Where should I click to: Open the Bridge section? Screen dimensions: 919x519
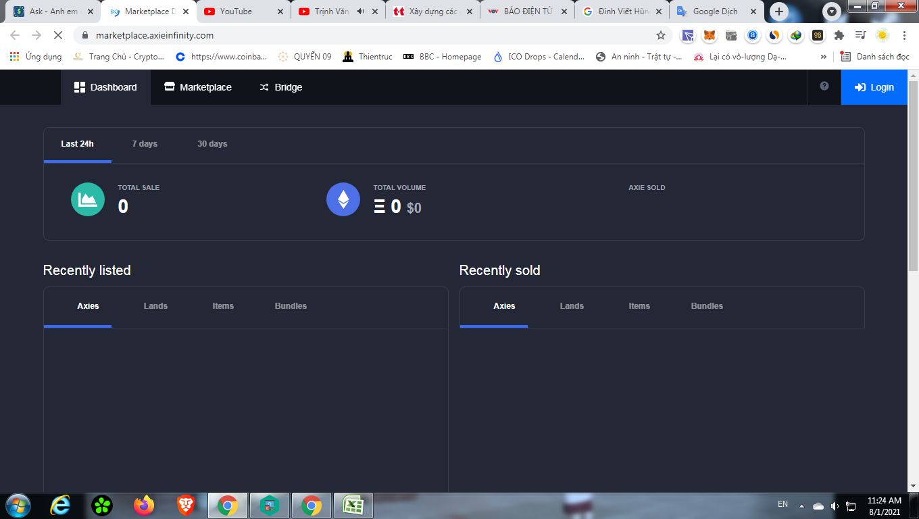pos(280,87)
